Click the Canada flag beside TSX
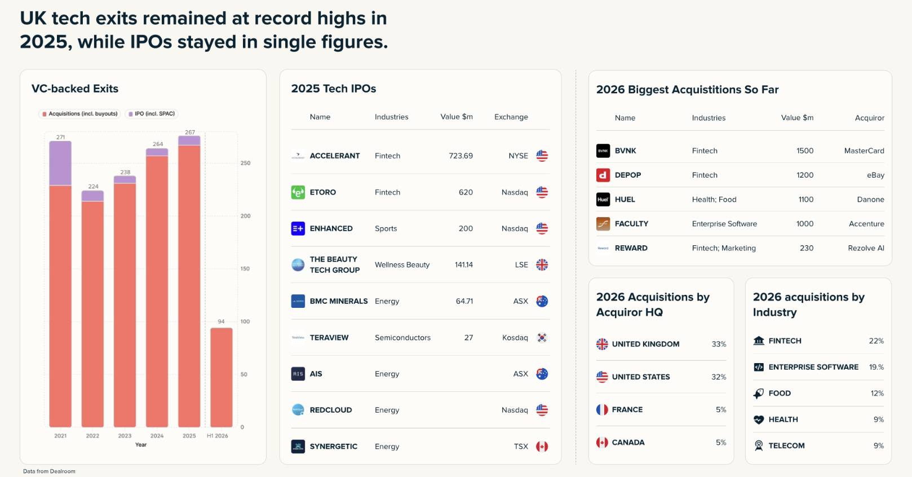The width and height of the screenshot is (912, 477). pyautogui.click(x=542, y=447)
